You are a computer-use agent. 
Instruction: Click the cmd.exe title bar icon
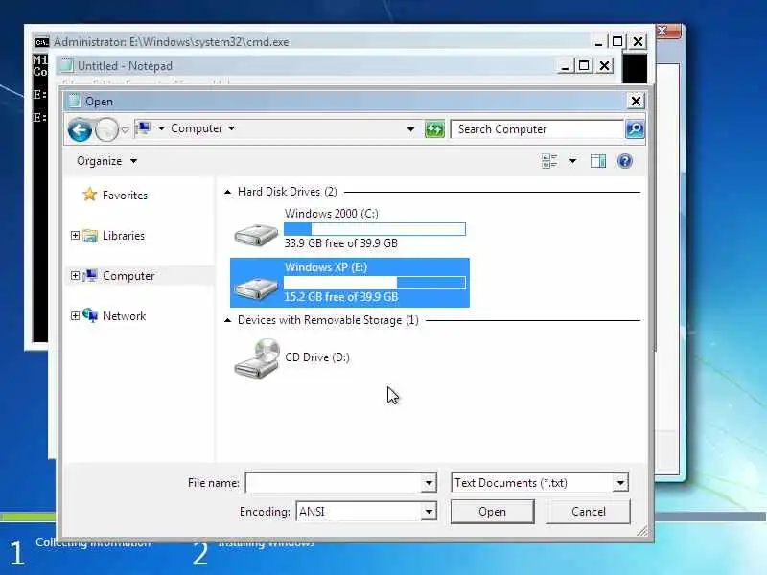[41, 42]
